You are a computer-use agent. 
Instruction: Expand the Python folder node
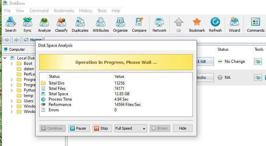point(11,90)
